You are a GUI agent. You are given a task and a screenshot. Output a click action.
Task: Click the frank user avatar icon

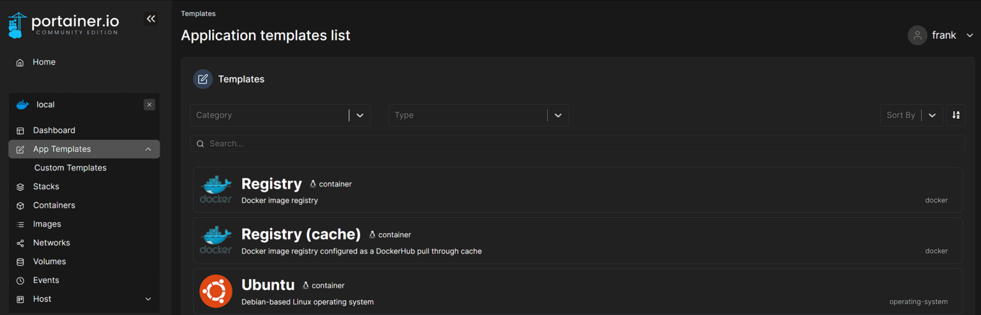tap(917, 35)
